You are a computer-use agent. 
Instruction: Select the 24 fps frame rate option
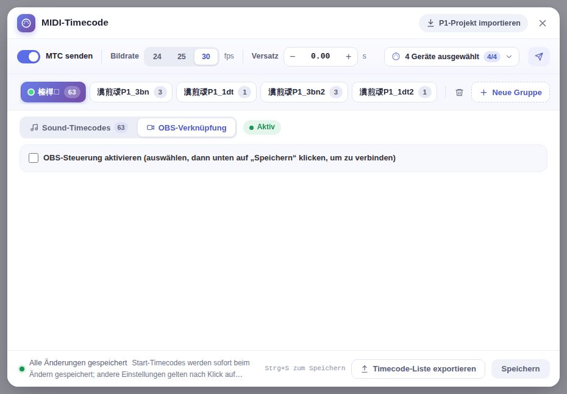(x=157, y=57)
